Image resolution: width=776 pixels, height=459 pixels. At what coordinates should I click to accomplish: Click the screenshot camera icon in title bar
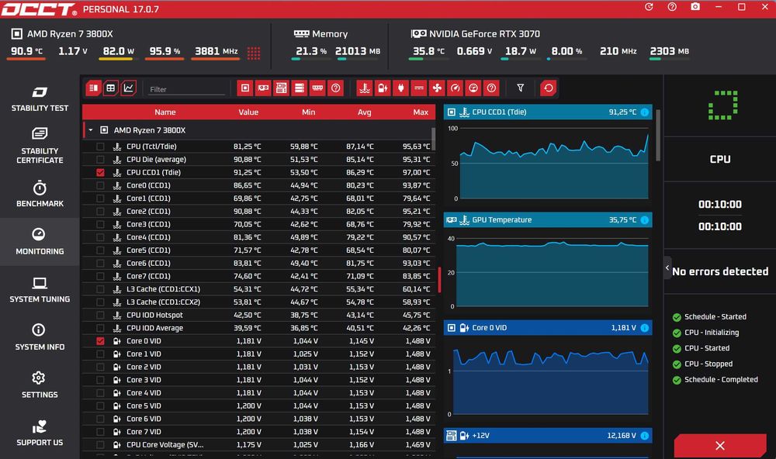point(695,7)
